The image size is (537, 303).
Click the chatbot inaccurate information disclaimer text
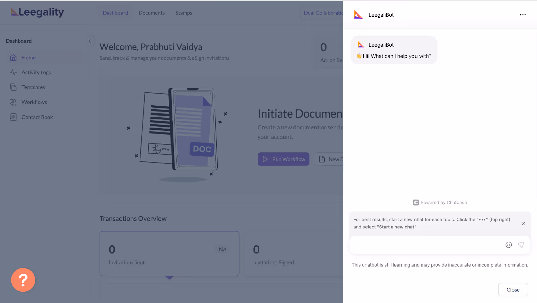(x=440, y=265)
